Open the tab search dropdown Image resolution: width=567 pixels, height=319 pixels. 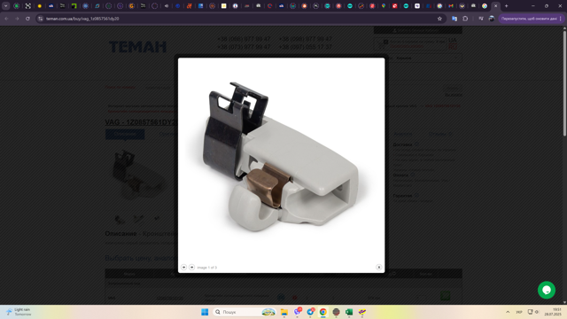point(6,6)
